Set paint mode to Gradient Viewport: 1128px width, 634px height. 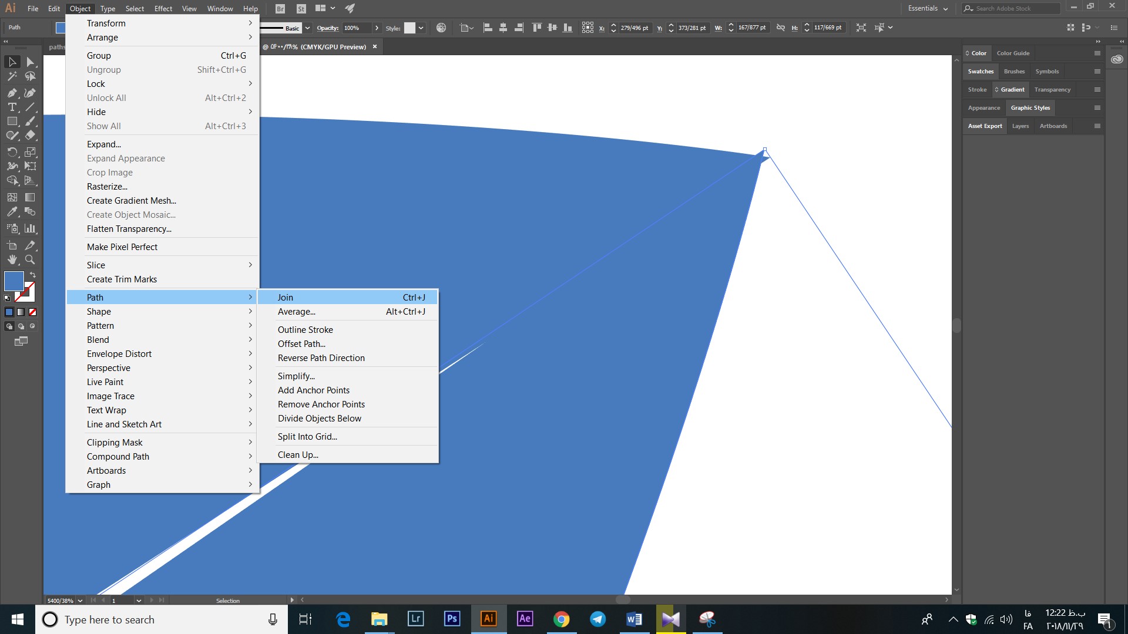tap(21, 312)
